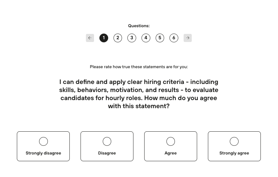Select question number 6
The image size is (278, 177).
(x=174, y=38)
